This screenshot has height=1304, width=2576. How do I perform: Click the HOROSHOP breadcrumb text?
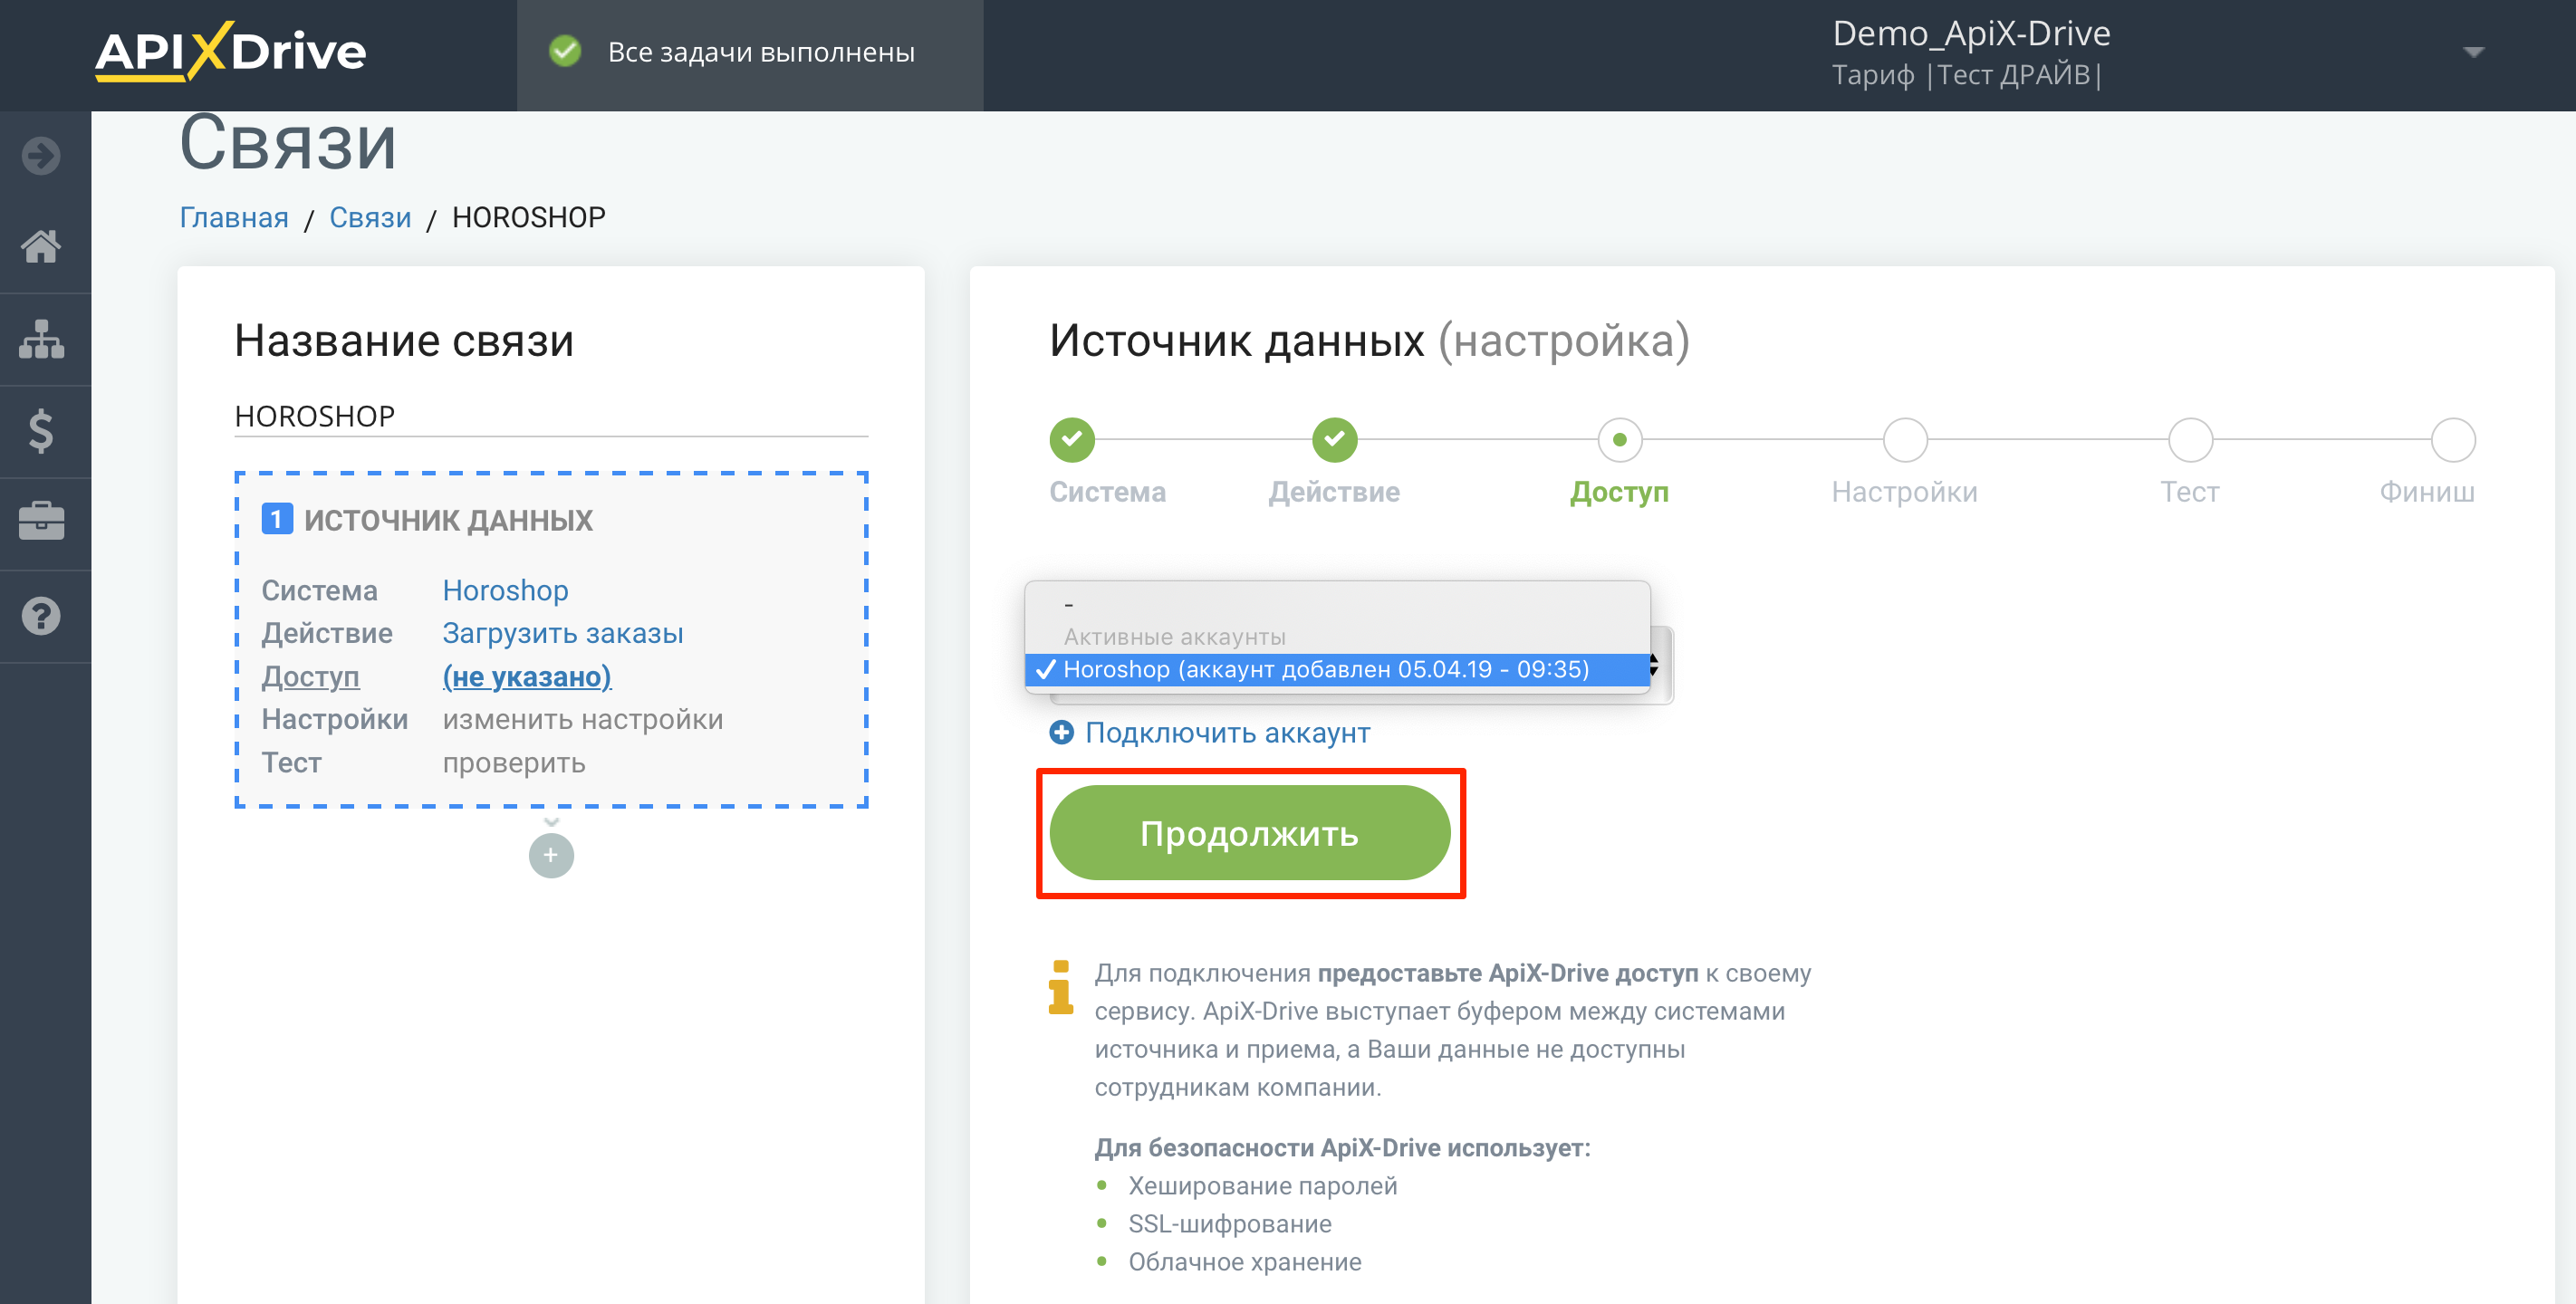[x=529, y=217]
